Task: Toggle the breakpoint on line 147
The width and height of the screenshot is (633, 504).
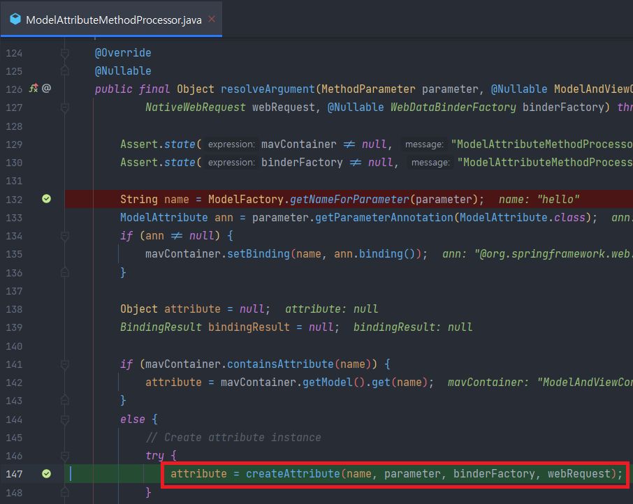Action: (x=46, y=474)
